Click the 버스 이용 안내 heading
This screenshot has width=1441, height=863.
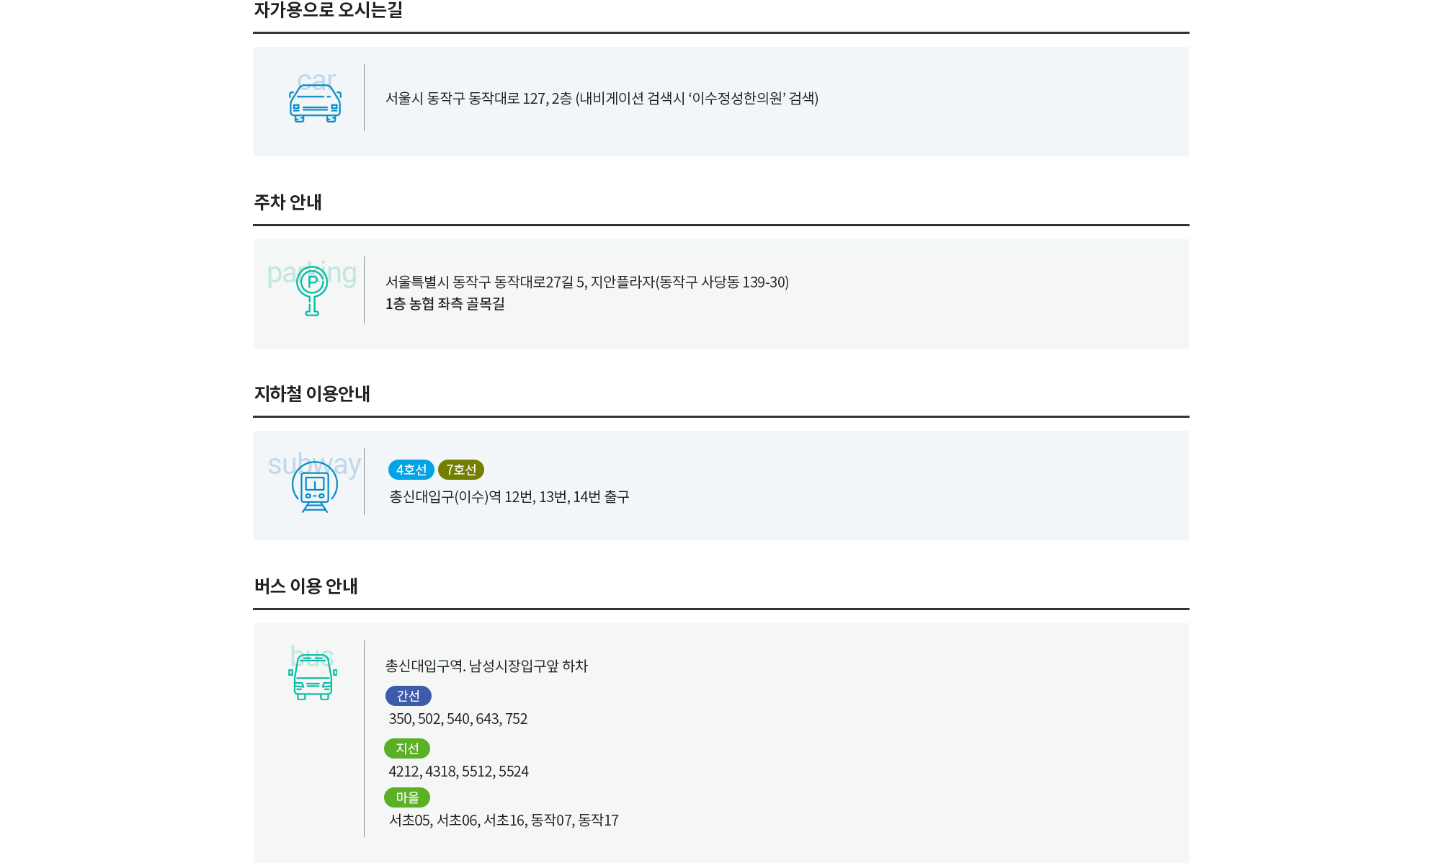306,586
